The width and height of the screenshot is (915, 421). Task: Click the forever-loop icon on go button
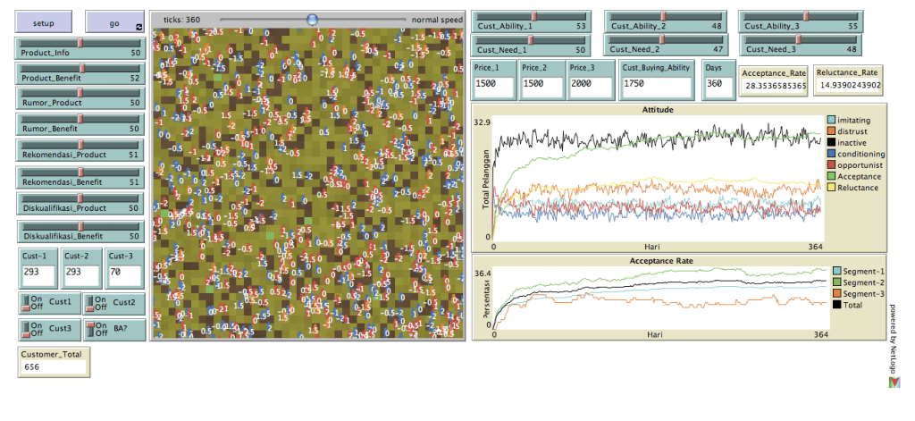[x=139, y=27]
